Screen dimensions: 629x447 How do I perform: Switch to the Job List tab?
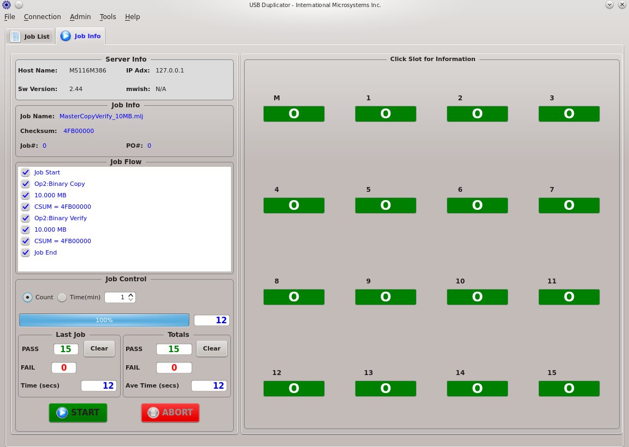pos(31,37)
